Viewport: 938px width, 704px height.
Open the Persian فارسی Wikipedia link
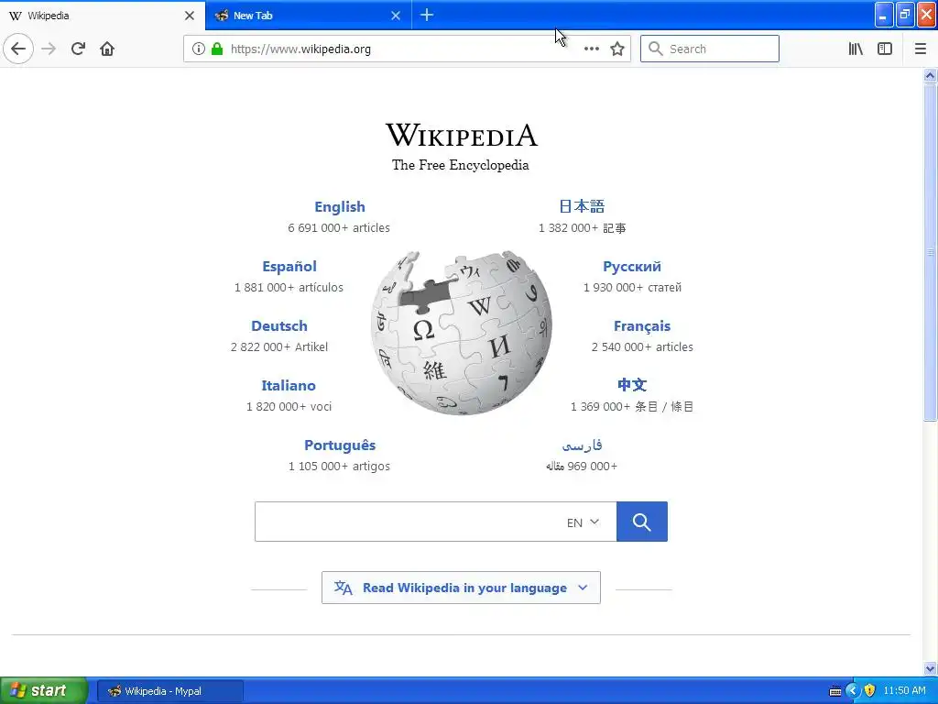coord(582,445)
